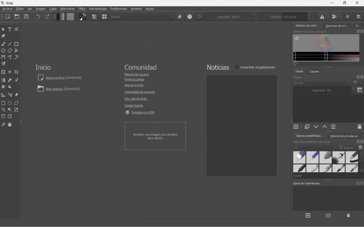Select the Gradient tool

3,80
